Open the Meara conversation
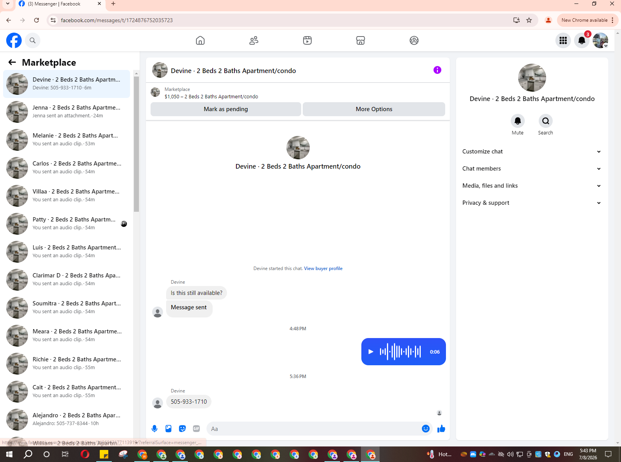The height and width of the screenshot is (462, 621). point(67,336)
